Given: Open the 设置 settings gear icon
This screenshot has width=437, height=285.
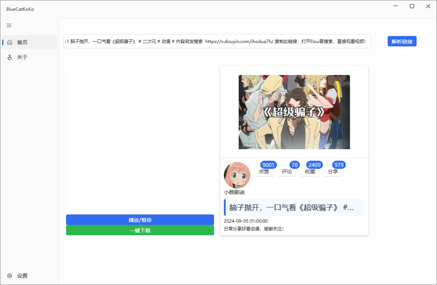Looking at the screenshot, I should [x=10, y=276].
